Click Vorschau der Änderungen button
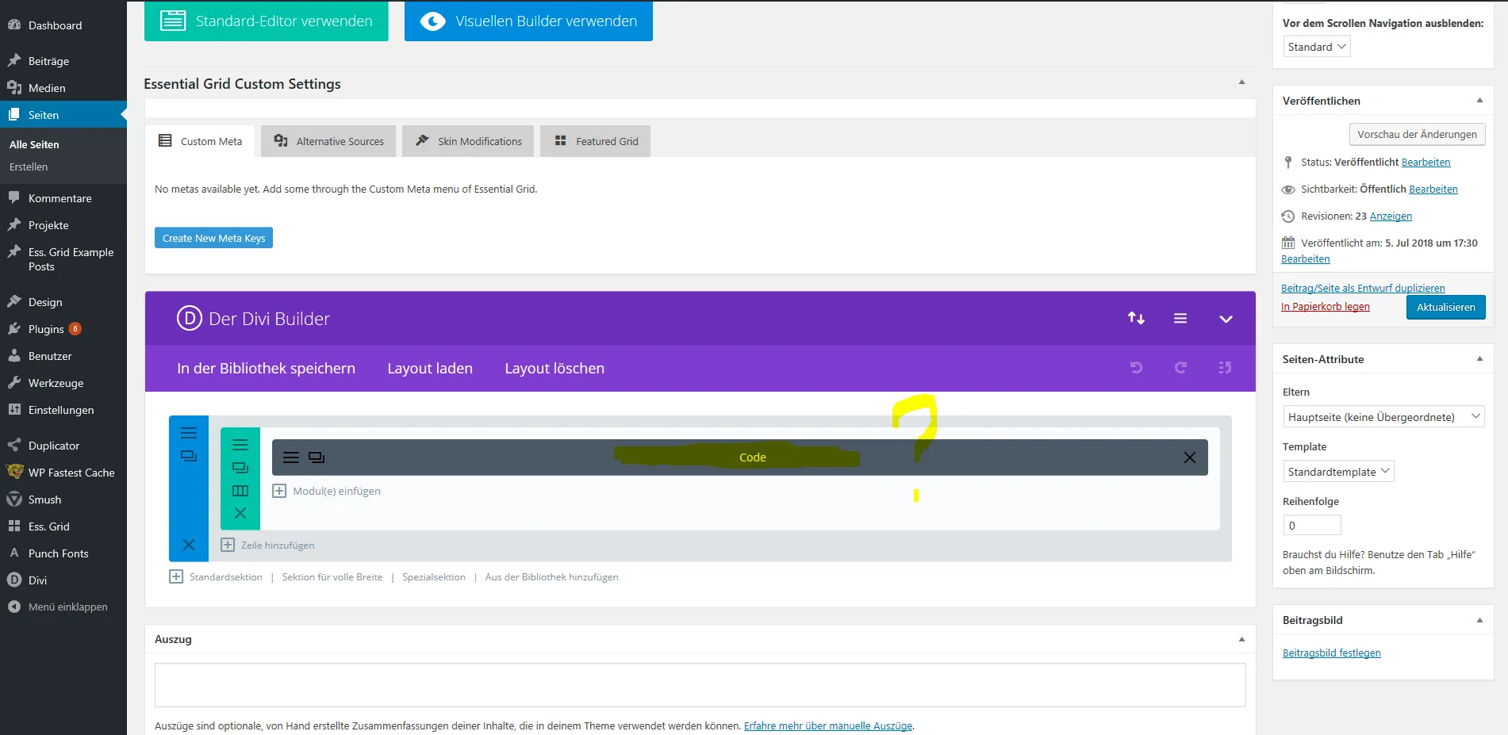The image size is (1508, 735). [x=1417, y=134]
